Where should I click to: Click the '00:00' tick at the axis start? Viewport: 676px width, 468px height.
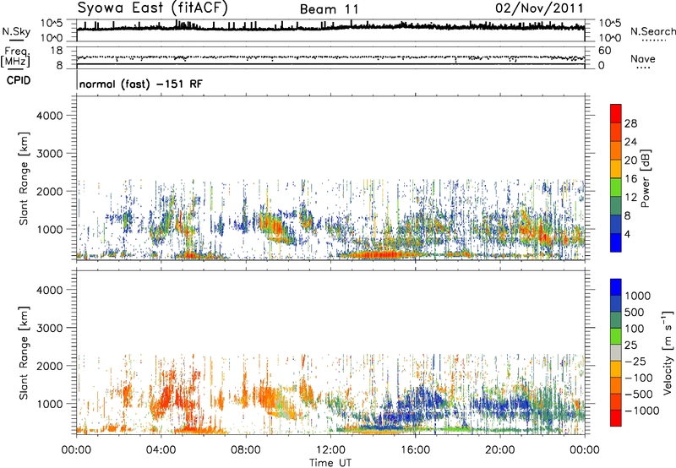(76, 449)
